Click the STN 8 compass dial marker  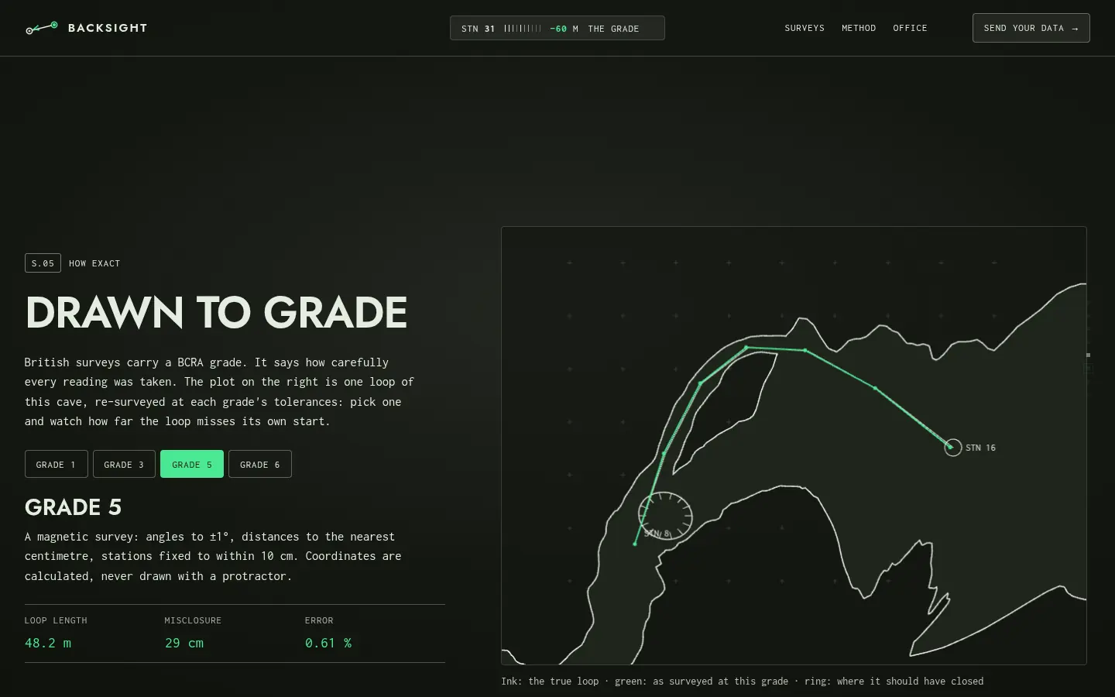(x=665, y=515)
